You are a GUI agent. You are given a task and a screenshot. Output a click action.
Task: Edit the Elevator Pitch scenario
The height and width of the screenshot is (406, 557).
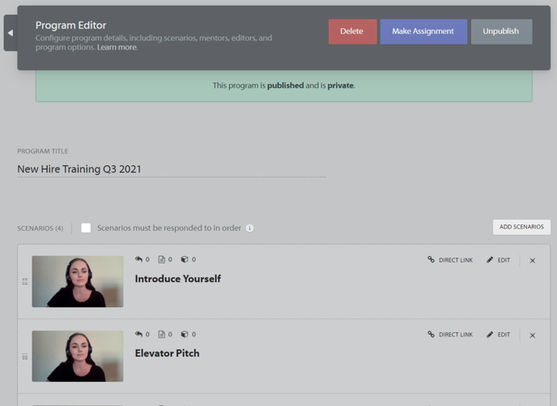499,335
